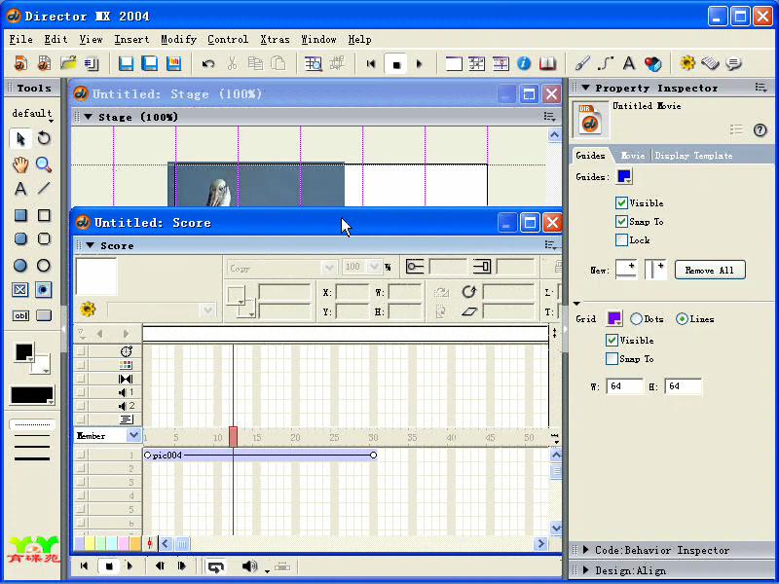This screenshot has height=584, width=779.
Task: Pick the Hand tool
Action: coord(20,164)
